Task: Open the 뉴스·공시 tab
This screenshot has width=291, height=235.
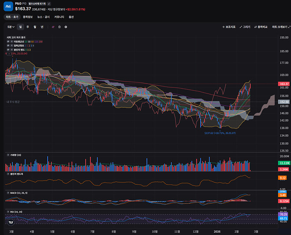Action: tap(43, 17)
